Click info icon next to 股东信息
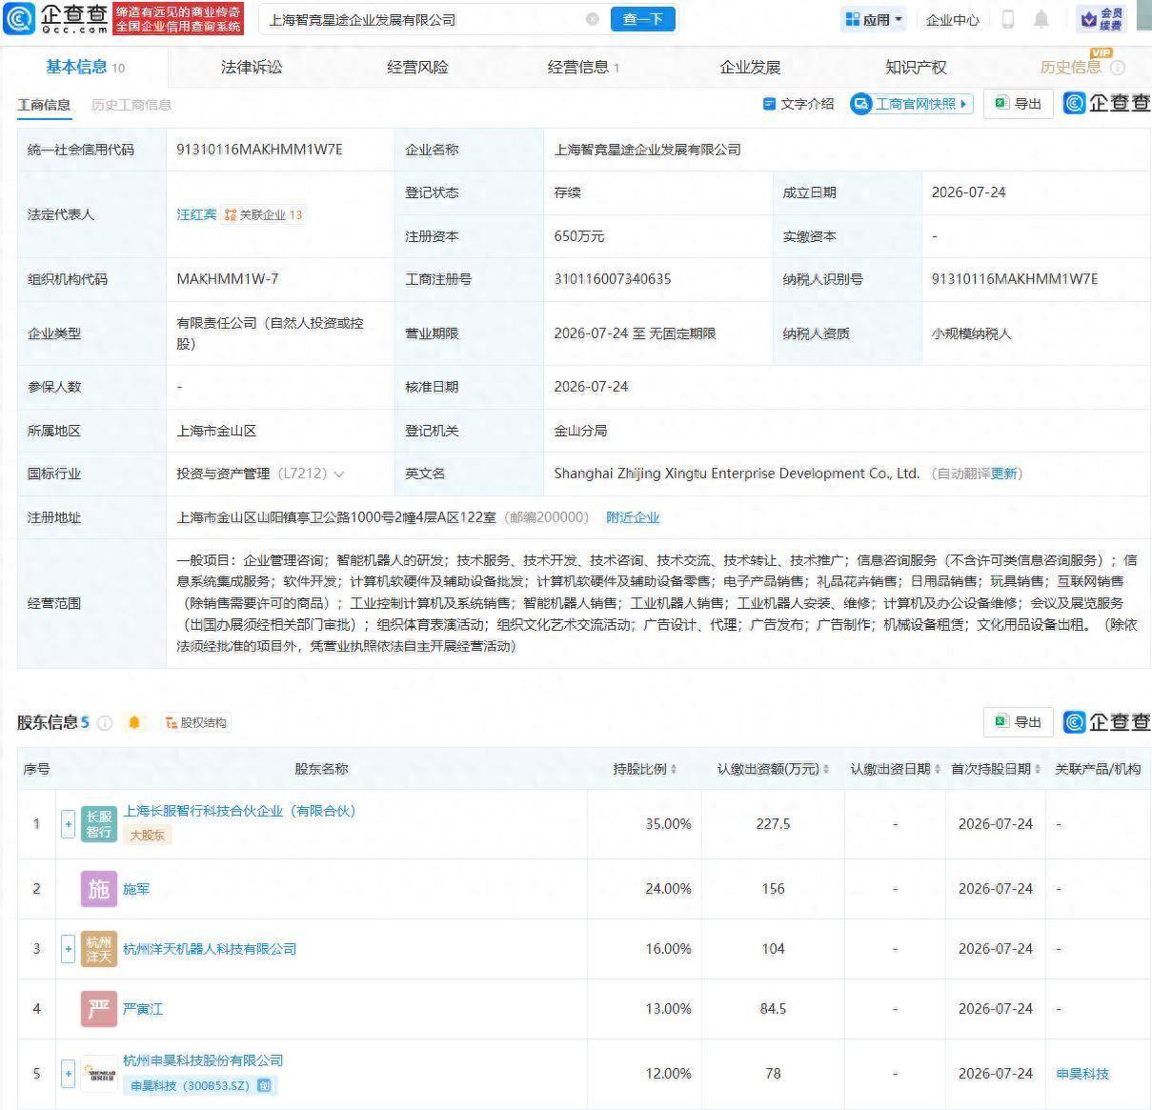The width and height of the screenshot is (1152, 1110). (105, 723)
